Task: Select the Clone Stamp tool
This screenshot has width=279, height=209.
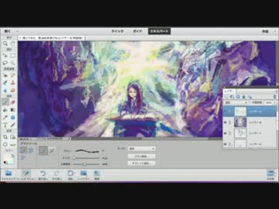Action: [x=12, y=83]
